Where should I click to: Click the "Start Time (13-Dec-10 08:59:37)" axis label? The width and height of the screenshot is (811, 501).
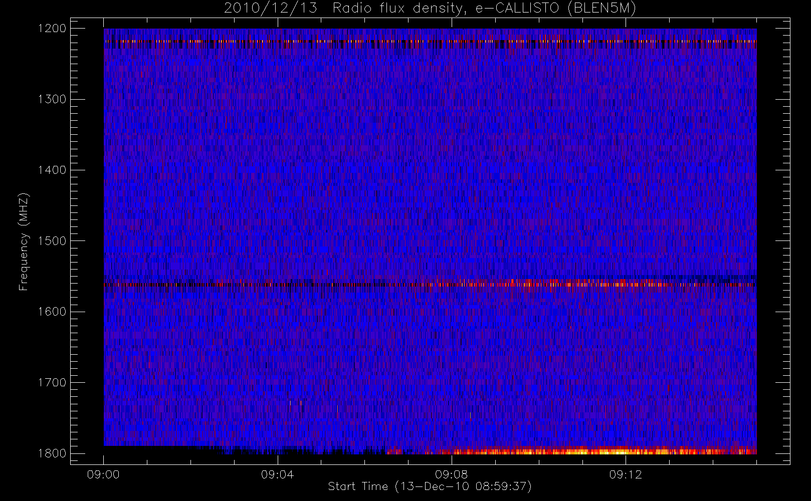tap(430, 486)
